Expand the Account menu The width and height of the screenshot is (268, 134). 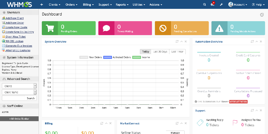click(x=238, y=5)
